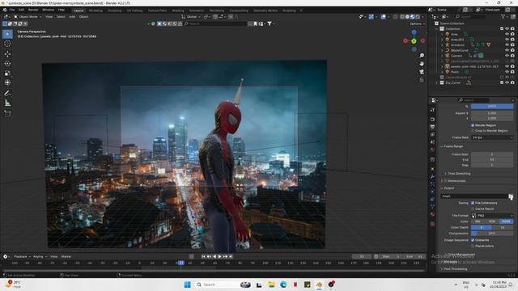
Task: Click the play animation button
Action: 219,256
